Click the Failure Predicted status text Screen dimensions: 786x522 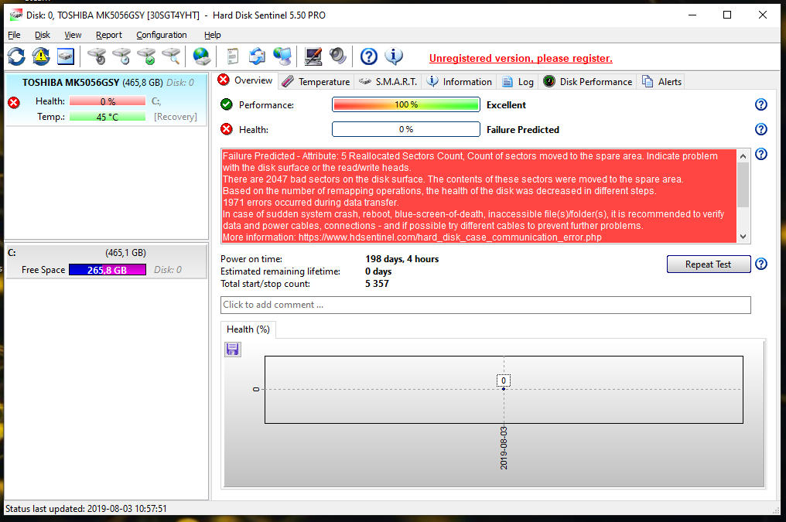pyautogui.click(x=523, y=130)
